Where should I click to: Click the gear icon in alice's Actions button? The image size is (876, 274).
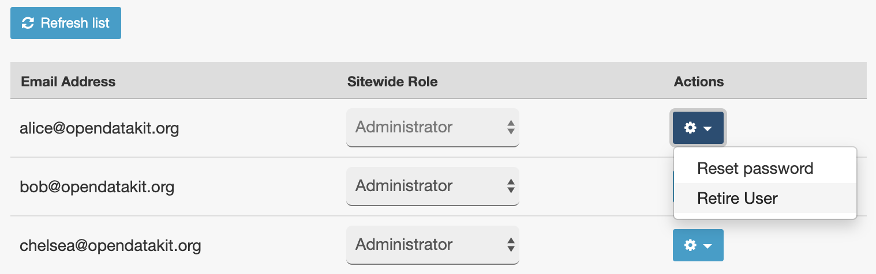pyautogui.click(x=690, y=128)
